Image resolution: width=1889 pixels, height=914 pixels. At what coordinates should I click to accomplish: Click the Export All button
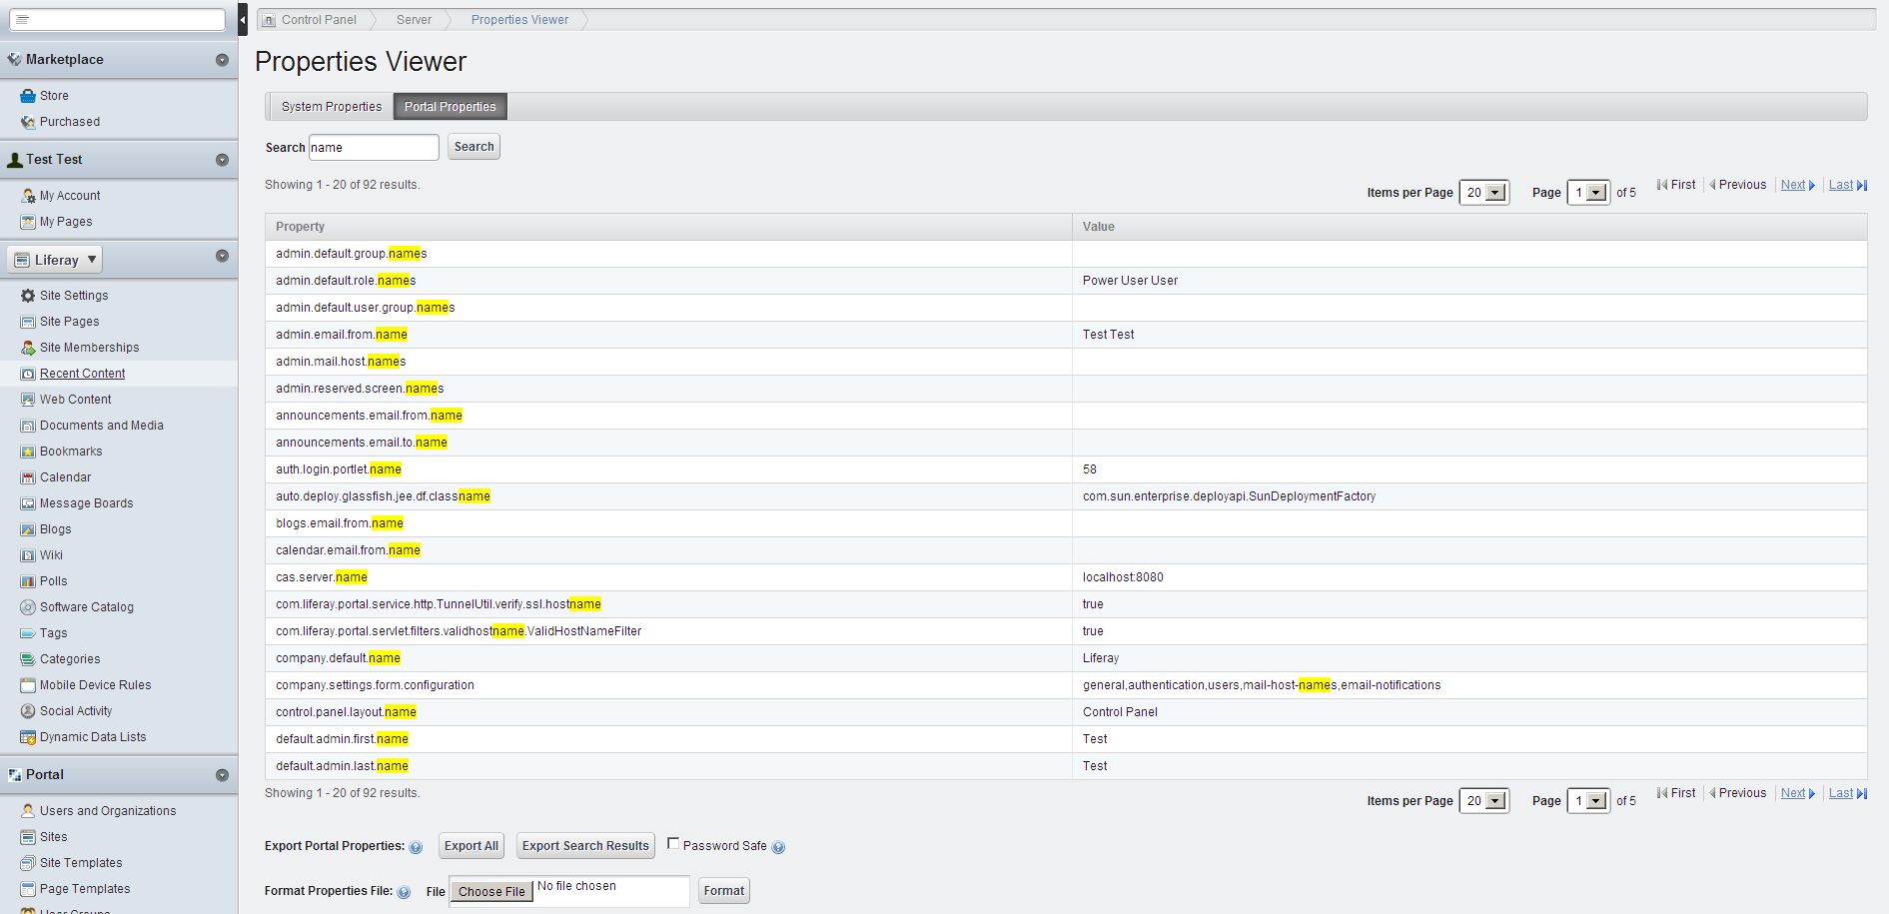tap(472, 846)
